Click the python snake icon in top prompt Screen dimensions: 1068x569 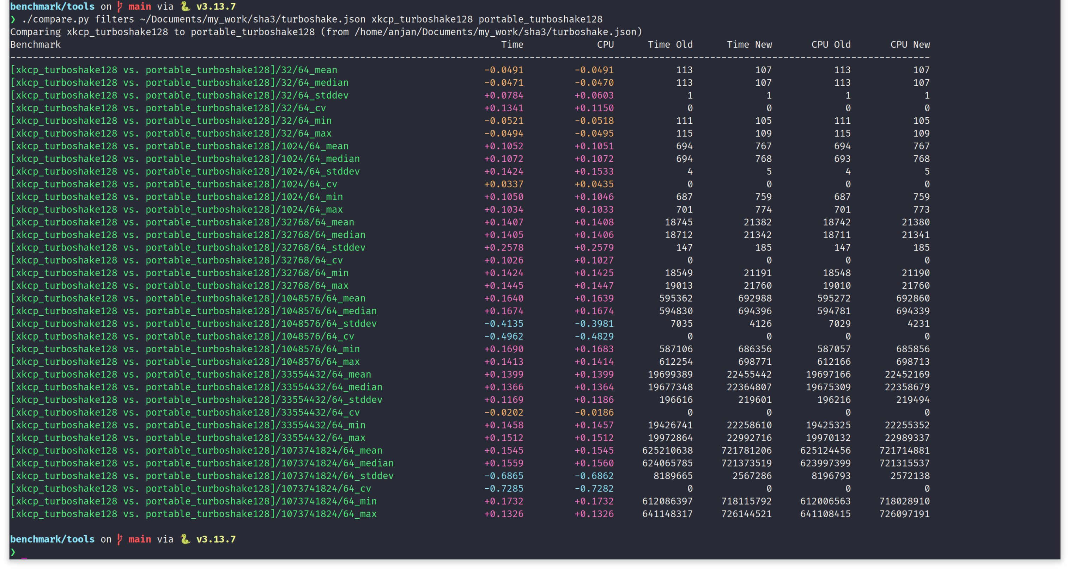point(185,6)
